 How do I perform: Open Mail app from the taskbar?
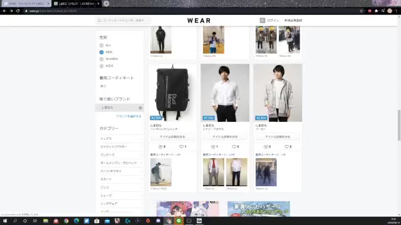tap(107, 221)
